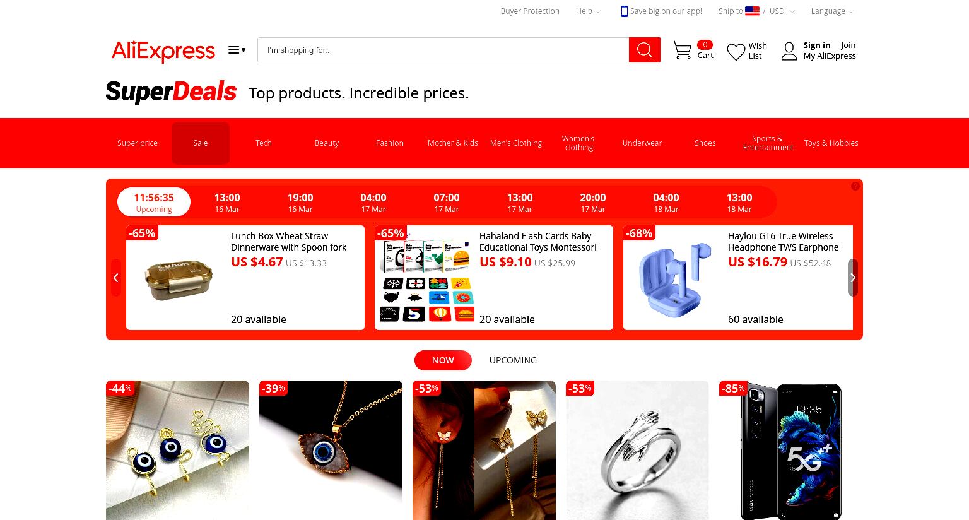
Task: Click the US flag icon
Action: coord(752,11)
